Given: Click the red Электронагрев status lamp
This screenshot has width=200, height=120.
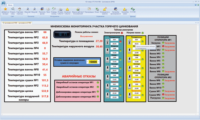Looking at the screenshot, I should point(122,33).
